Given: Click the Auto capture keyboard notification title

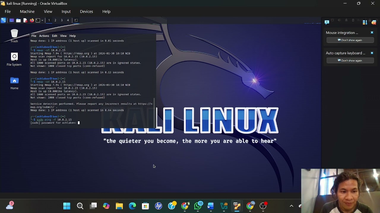Looking at the screenshot, I should pos(346,53).
